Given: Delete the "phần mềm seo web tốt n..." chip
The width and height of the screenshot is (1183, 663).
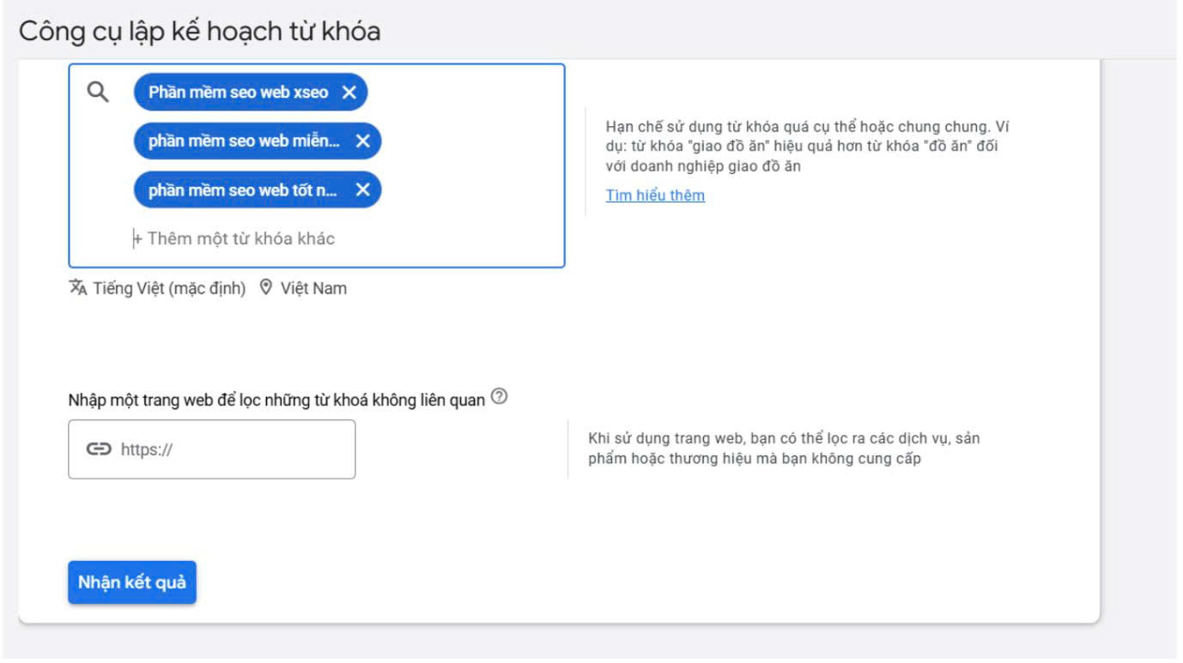Looking at the screenshot, I should pyautogui.click(x=362, y=190).
